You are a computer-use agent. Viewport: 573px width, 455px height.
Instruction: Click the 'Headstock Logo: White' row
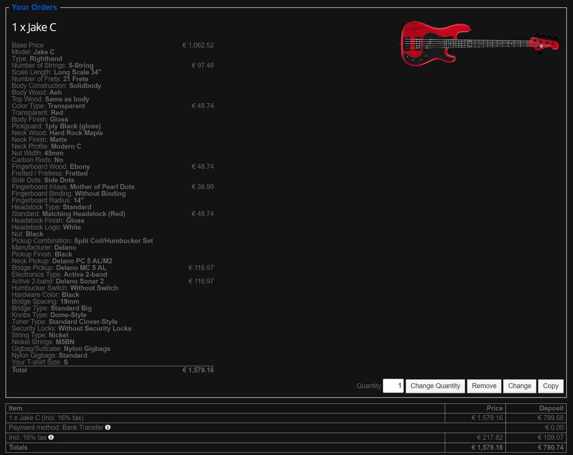click(x=47, y=227)
